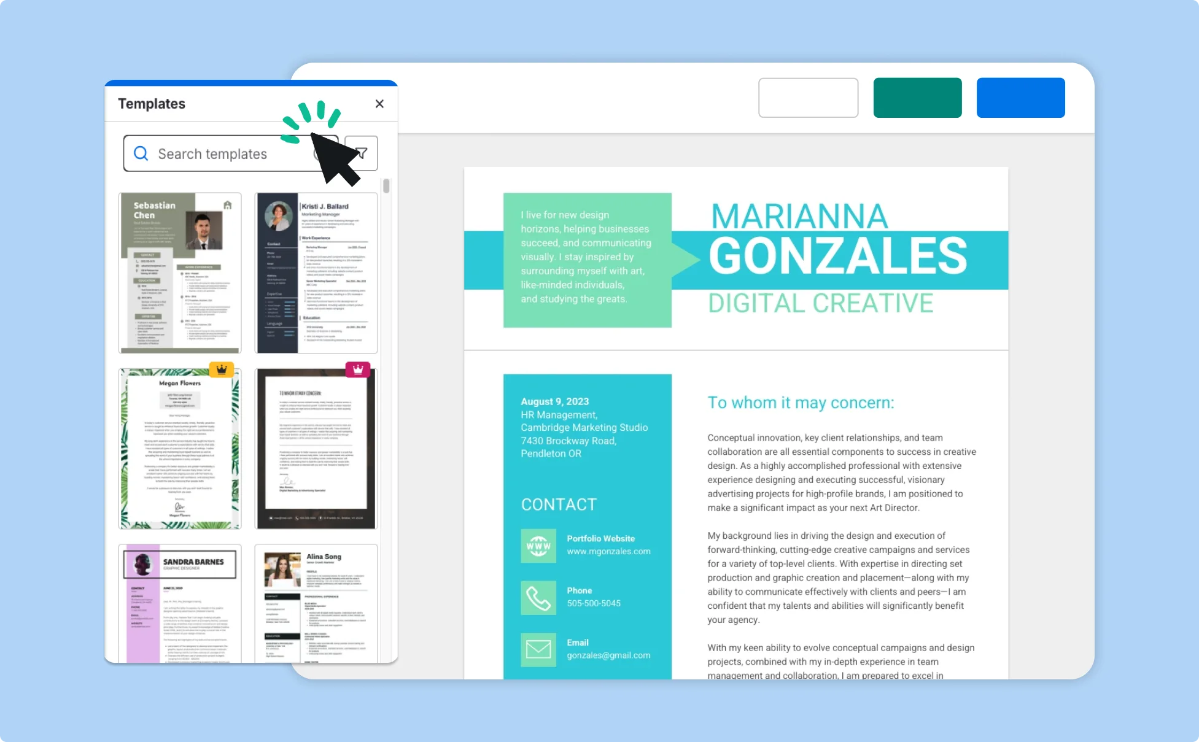This screenshot has height=742, width=1199.
Task: Click the phone icon in contact section
Action: (x=538, y=597)
